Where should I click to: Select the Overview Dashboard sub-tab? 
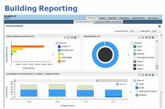[83, 22]
